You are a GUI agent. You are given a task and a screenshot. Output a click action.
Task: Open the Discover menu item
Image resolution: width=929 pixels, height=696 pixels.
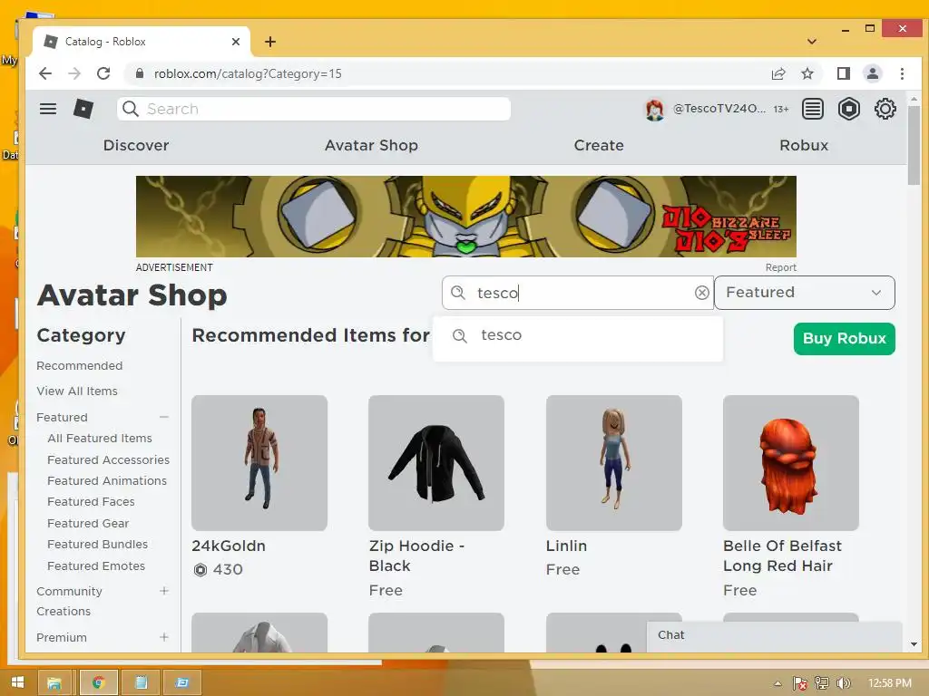point(136,145)
